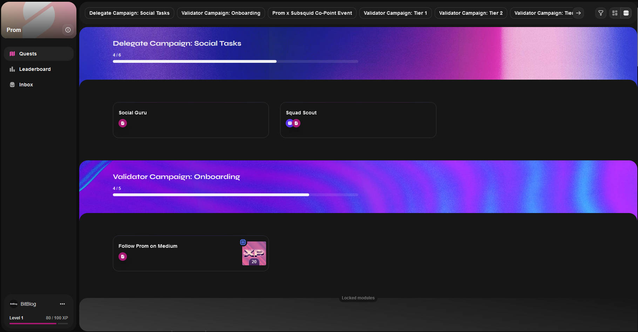Open the quest filter funnel icon
This screenshot has width=638, height=332.
[600, 13]
